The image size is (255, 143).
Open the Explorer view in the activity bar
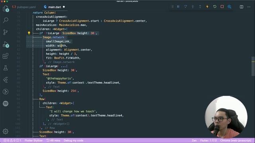tap(6, 8)
